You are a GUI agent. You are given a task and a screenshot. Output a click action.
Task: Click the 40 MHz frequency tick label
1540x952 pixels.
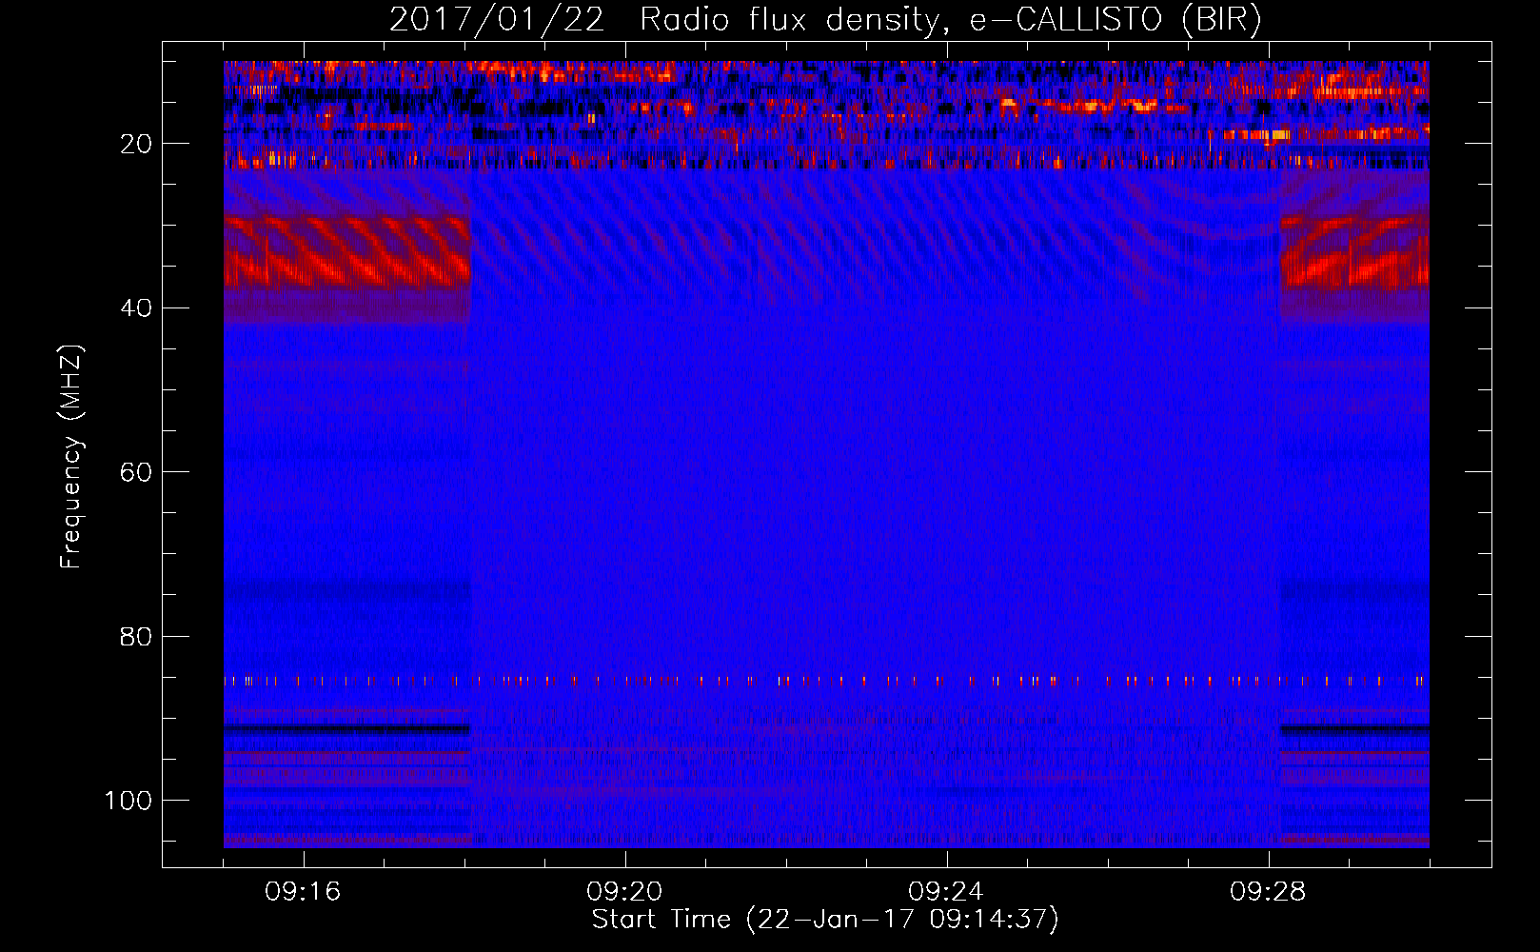click(x=137, y=308)
